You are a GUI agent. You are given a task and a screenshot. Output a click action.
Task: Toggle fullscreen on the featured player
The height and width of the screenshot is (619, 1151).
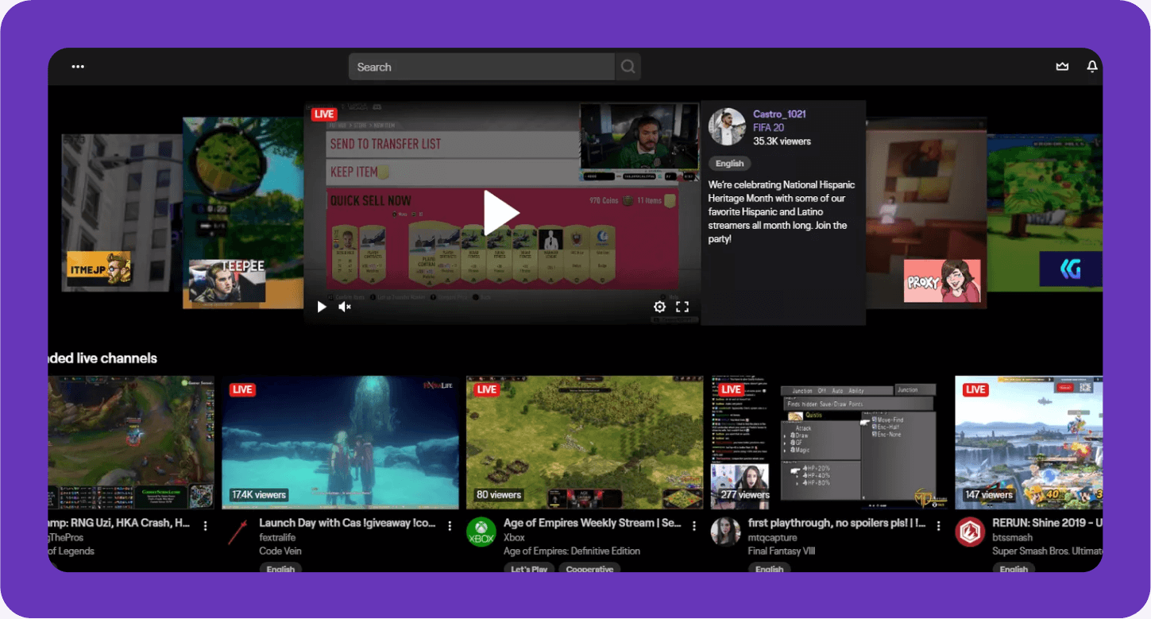682,307
